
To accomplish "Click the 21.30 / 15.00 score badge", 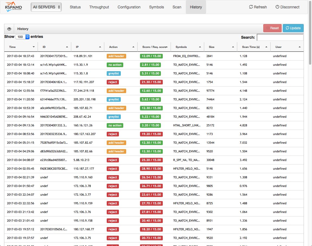I will (x=151, y=82).
